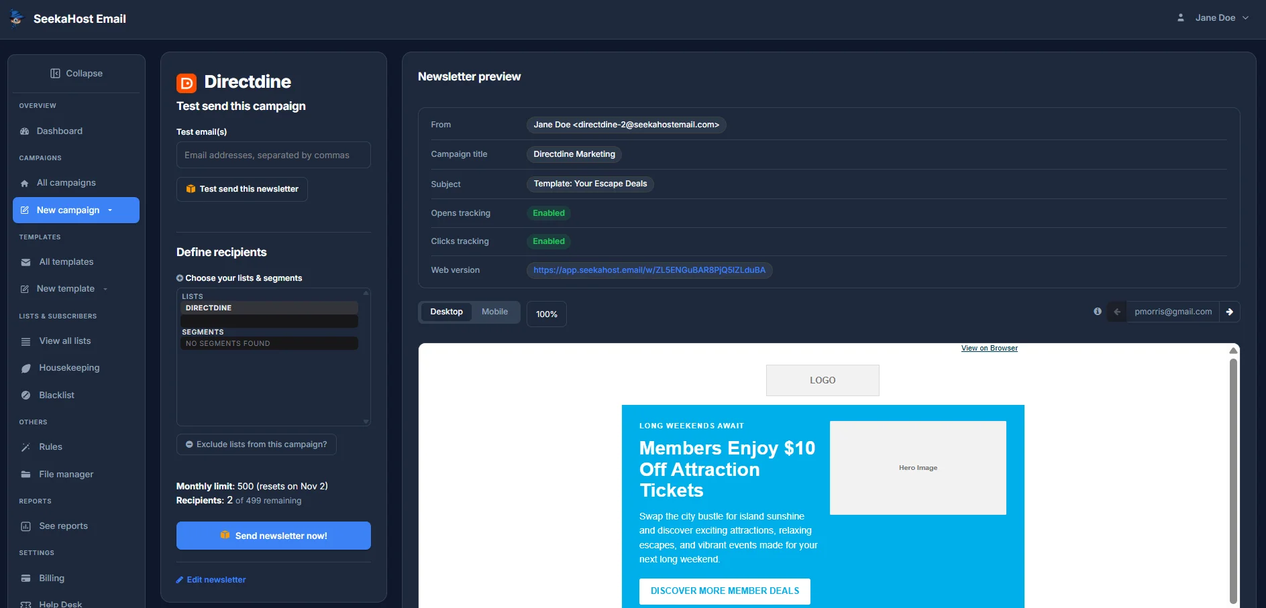Click DISCOVER MORE MEMBER DEALS button
Image resolution: width=1266 pixels, height=608 pixels.
[x=725, y=591]
